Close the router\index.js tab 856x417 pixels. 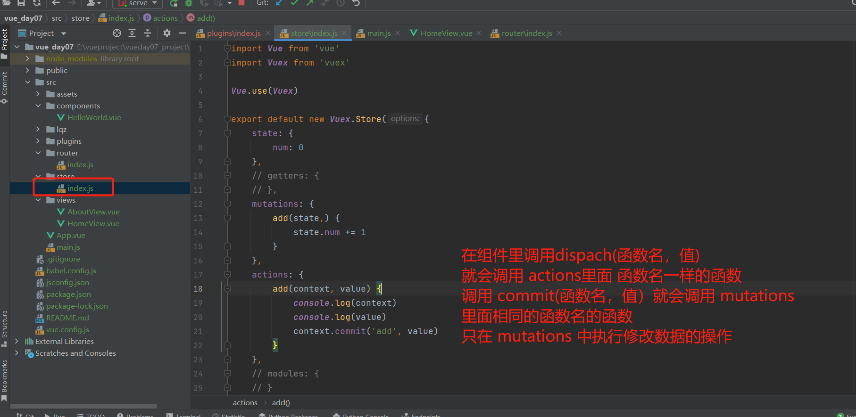559,33
